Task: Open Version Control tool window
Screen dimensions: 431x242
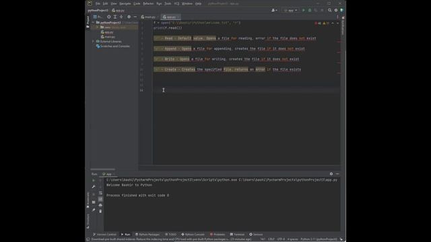Action: [104, 235]
